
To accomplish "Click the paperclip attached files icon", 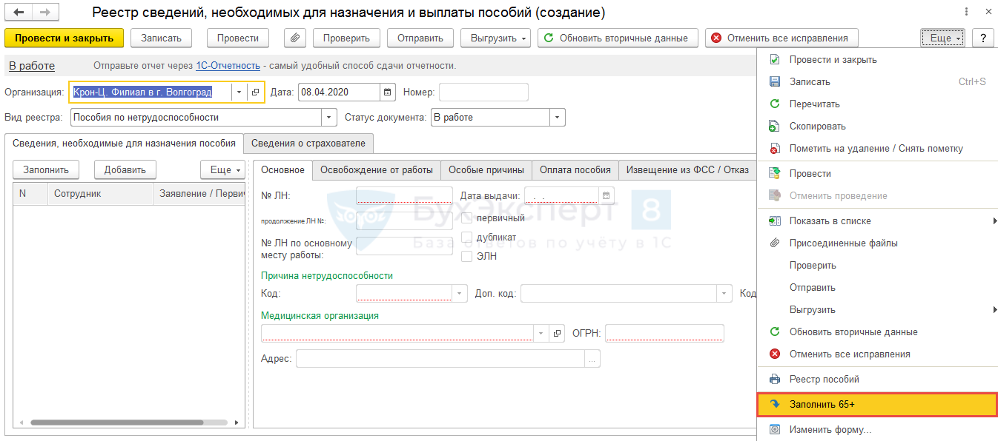I will coord(295,38).
